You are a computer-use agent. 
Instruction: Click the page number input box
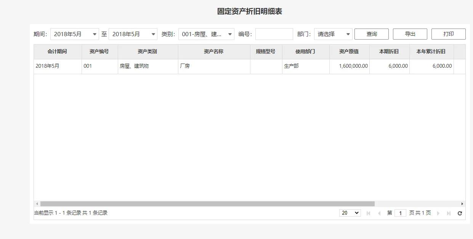coord(400,213)
